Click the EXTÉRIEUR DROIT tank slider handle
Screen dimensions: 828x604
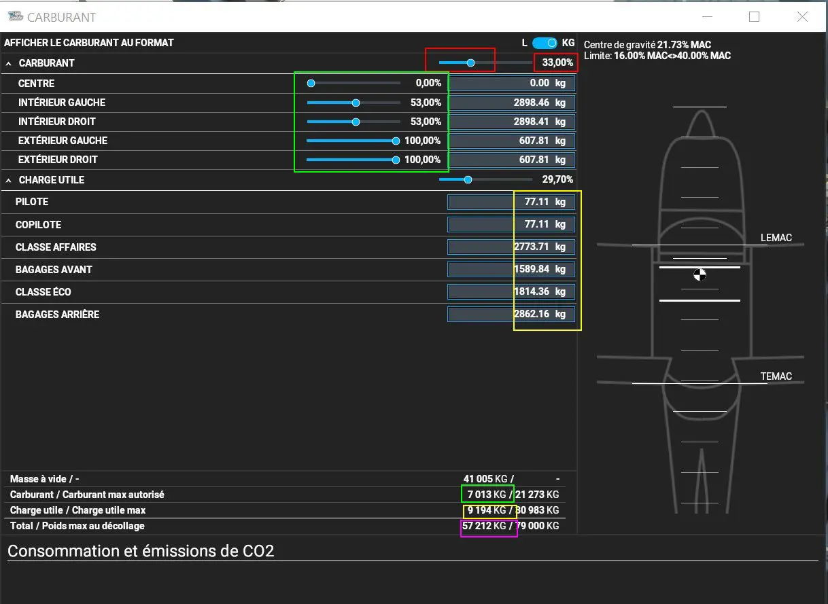tap(396, 160)
